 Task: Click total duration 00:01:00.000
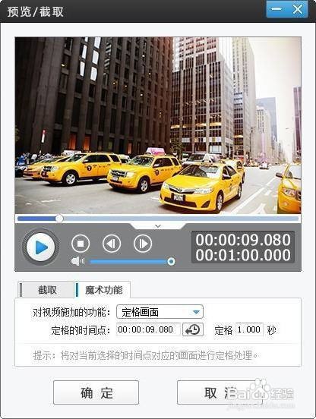pyautogui.click(x=243, y=255)
